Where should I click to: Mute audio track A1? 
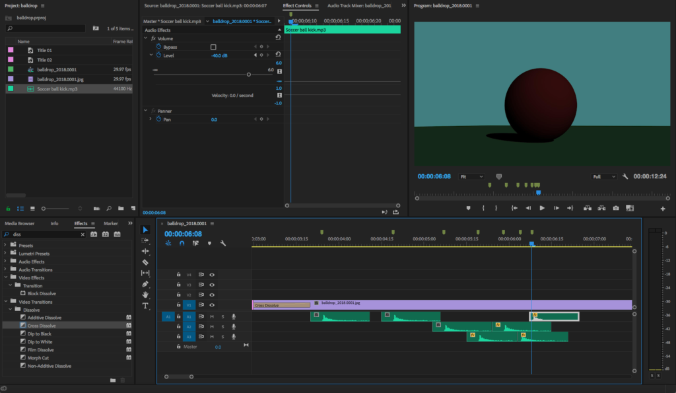coord(212,316)
